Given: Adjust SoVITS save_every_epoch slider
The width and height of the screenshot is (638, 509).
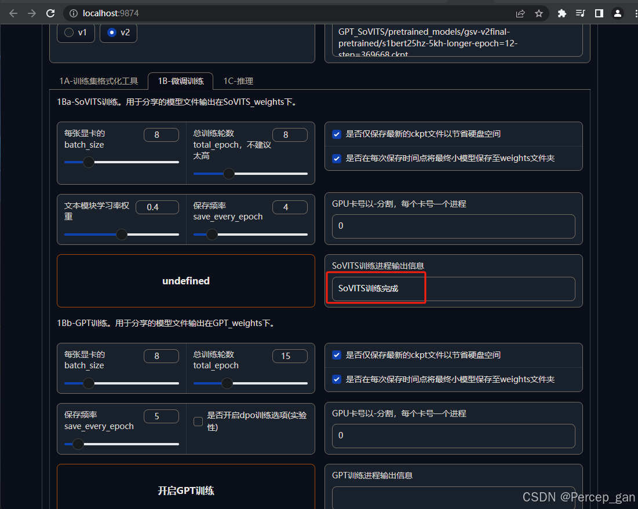Looking at the screenshot, I should (251, 235).
